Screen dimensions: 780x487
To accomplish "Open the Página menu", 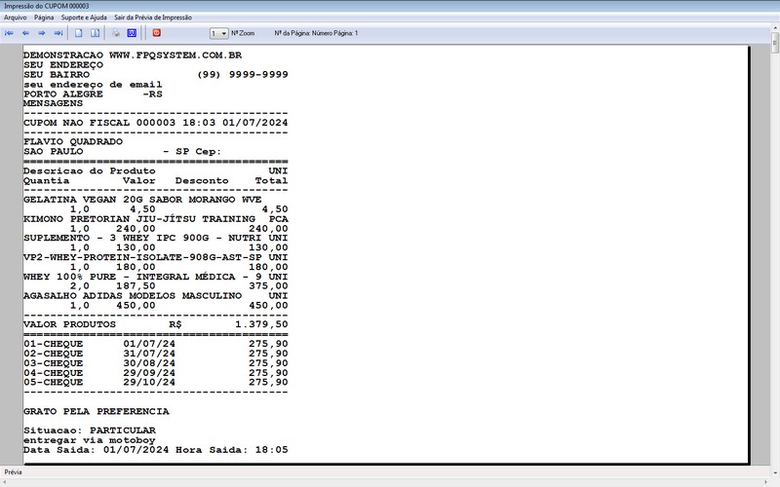I will coord(44,18).
